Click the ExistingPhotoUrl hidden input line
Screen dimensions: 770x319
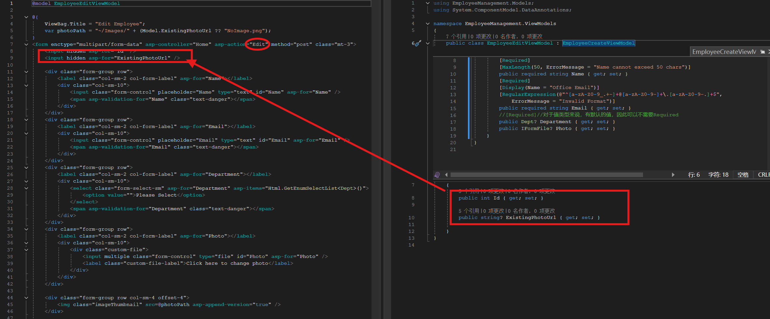[112, 58]
